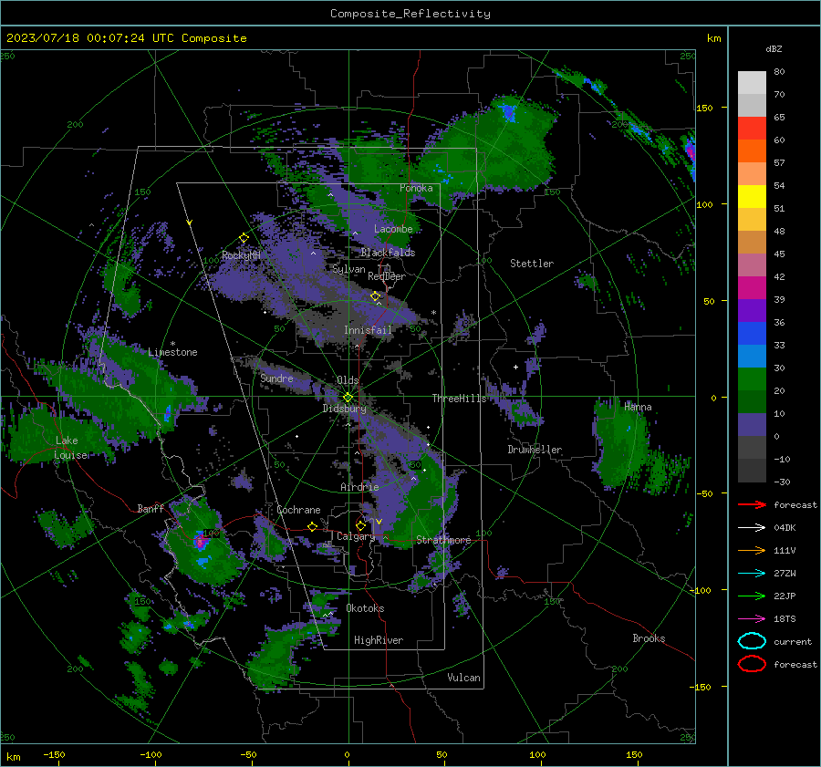Viewport: 821px width, 767px height.
Task: Click the RedDeer city label
Action: click(387, 276)
